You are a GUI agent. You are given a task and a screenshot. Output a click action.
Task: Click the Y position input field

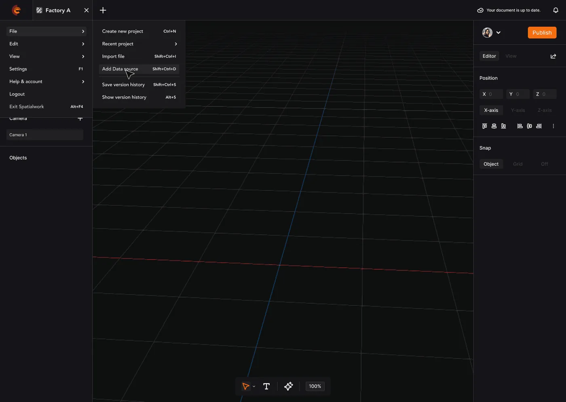518,94
